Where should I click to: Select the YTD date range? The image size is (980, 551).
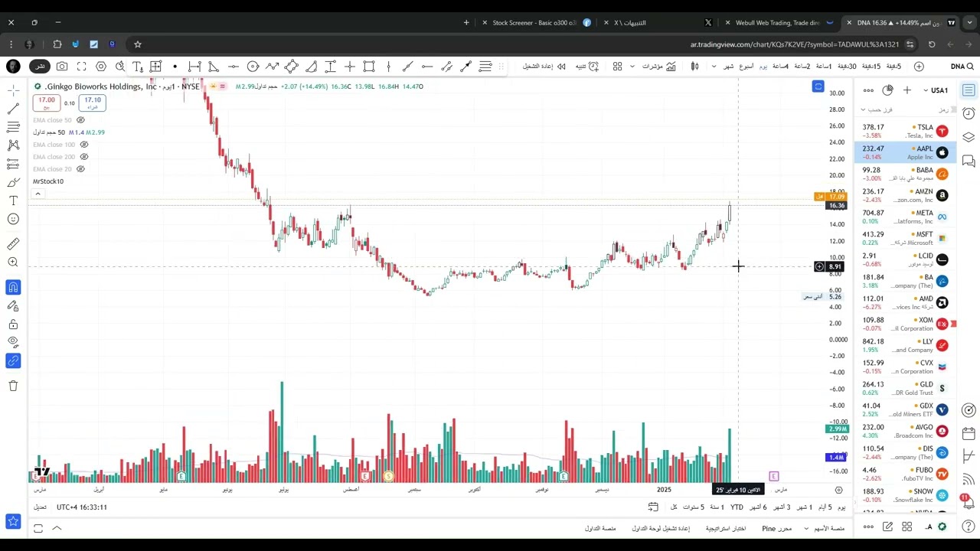click(x=737, y=507)
